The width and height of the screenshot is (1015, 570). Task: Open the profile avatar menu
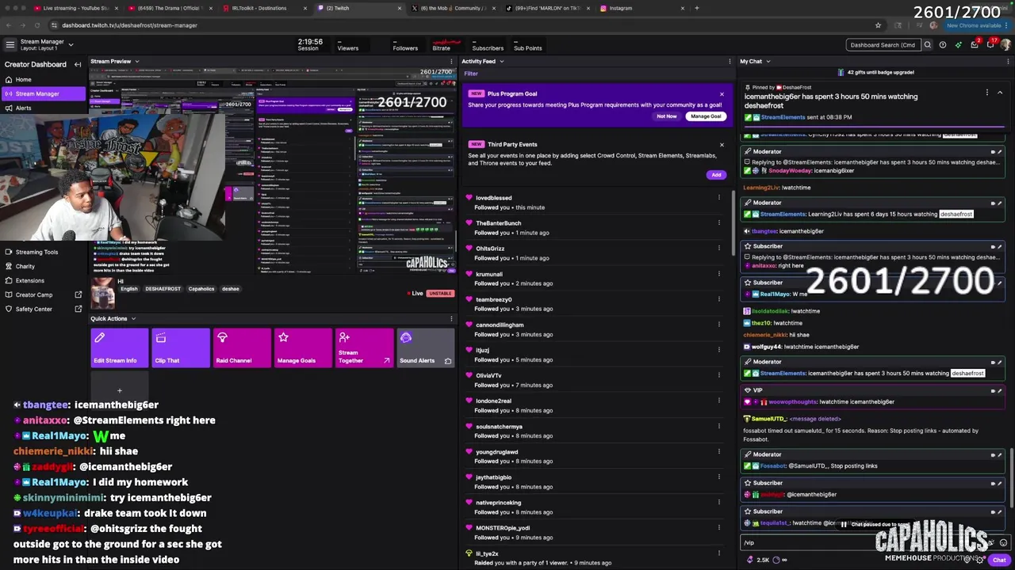(x=1007, y=45)
